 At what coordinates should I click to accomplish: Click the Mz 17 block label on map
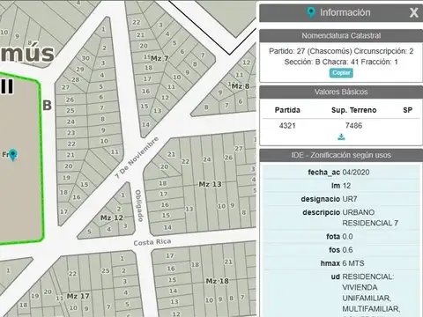[78, 296]
